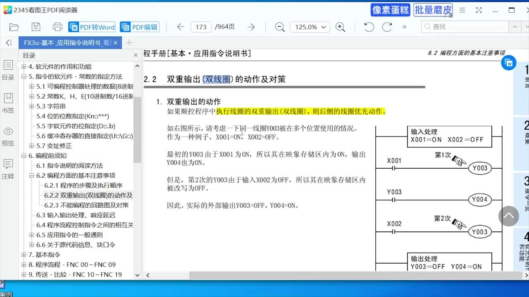This screenshot has height=297, width=529.
Task: Expand section 5.1 tree node
Action: pos(32,87)
